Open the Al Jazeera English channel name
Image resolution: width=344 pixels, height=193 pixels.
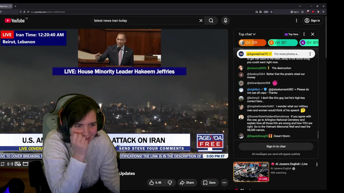pyautogui.click(x=281, y=169)
